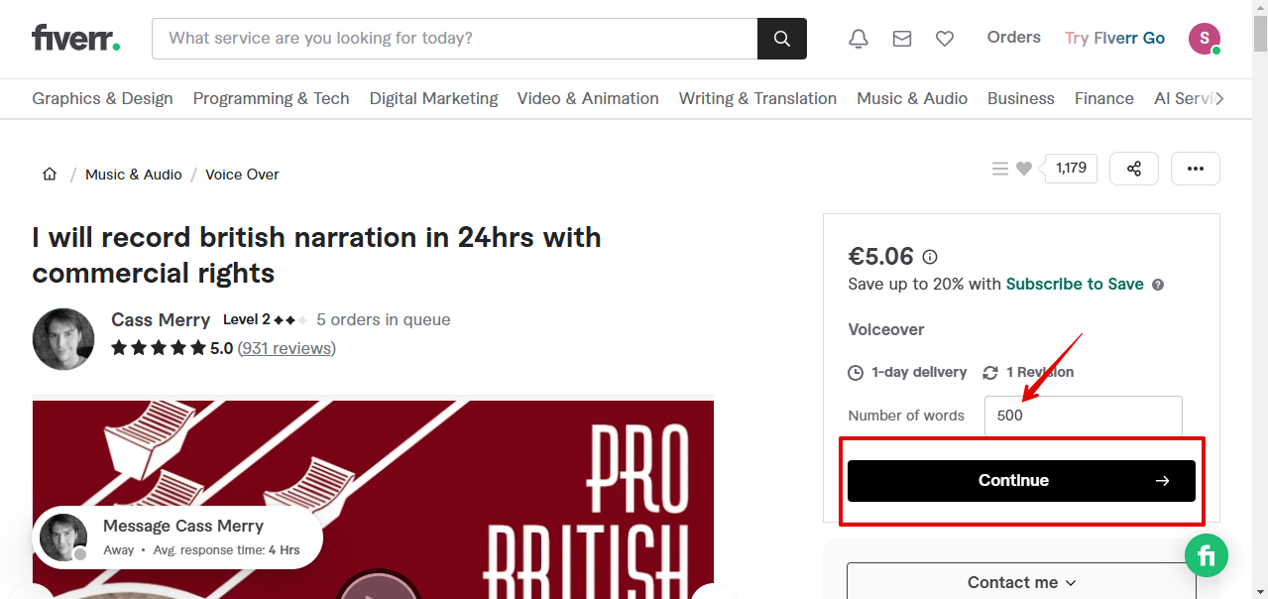Open your saved lists heart icon
The height and width of the screenshot is (599, 1268).
(x=944, y=38)
